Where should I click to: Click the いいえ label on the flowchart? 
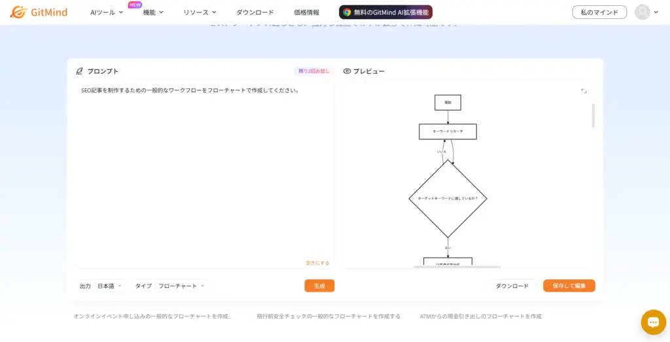(x=442, y=152)
